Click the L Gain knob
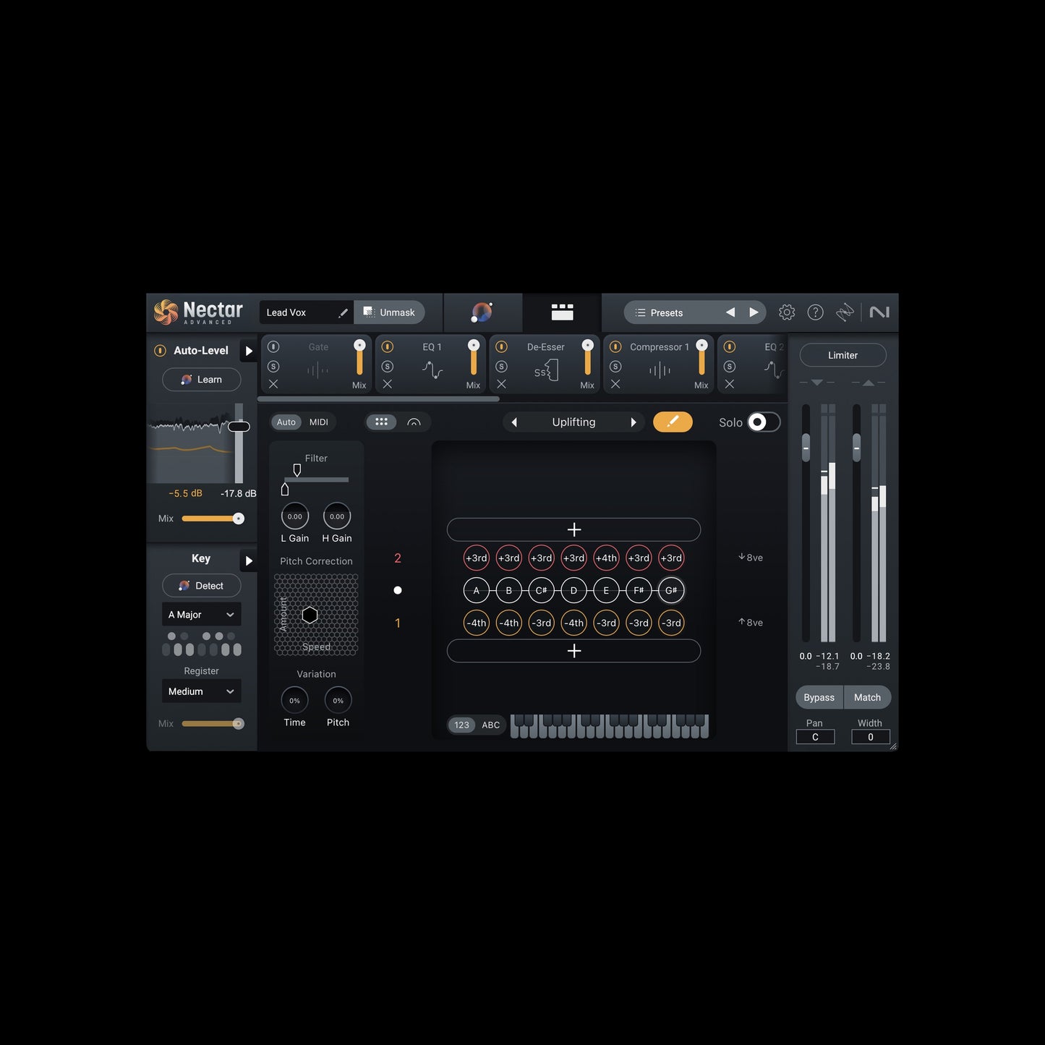 [294, 516]
